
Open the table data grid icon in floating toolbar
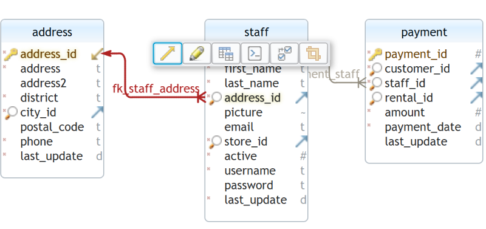click(x=225, y=53)
